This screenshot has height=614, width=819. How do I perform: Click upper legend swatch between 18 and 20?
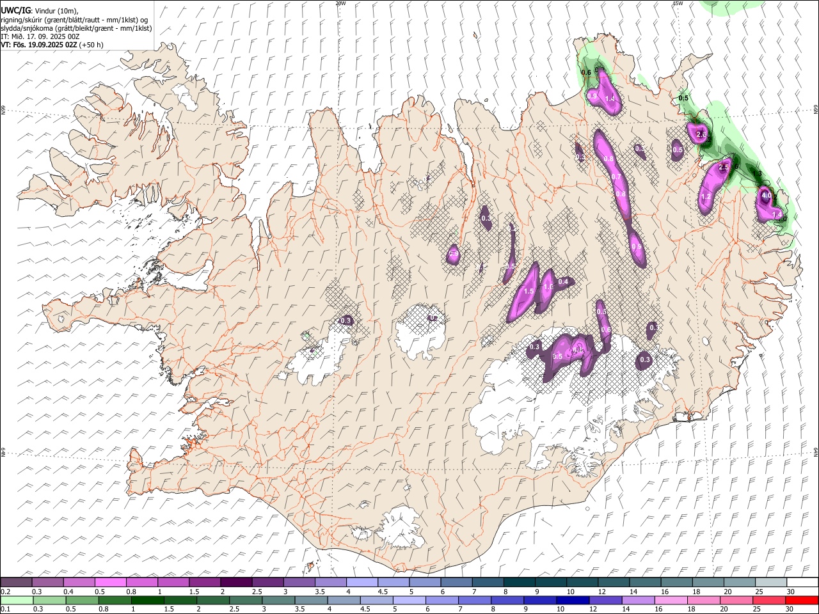coord(708,582)
